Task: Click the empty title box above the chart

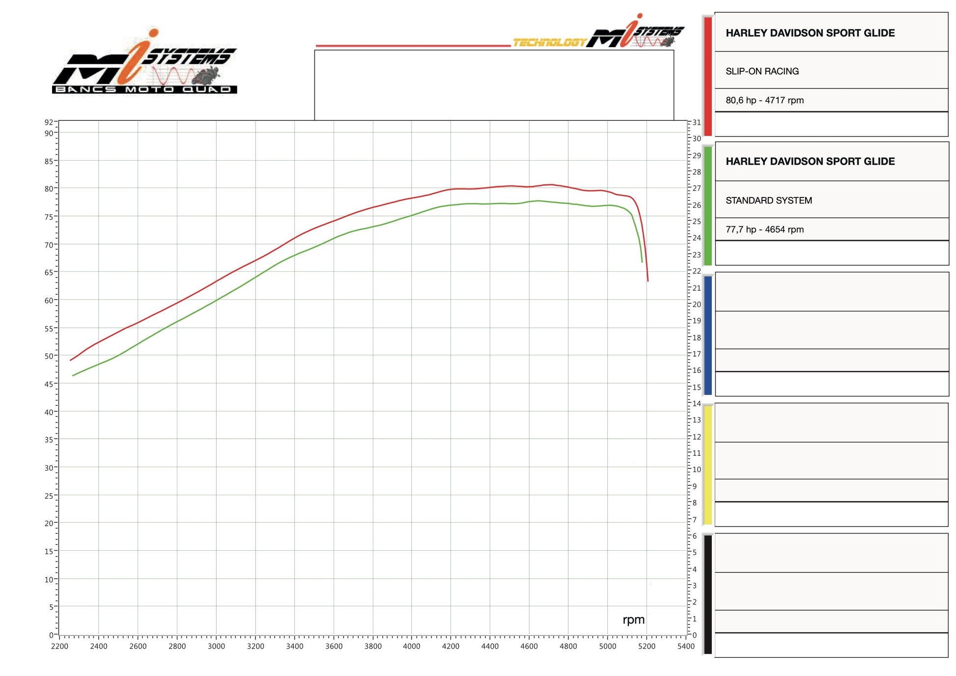Action: [x=494, y=85]
